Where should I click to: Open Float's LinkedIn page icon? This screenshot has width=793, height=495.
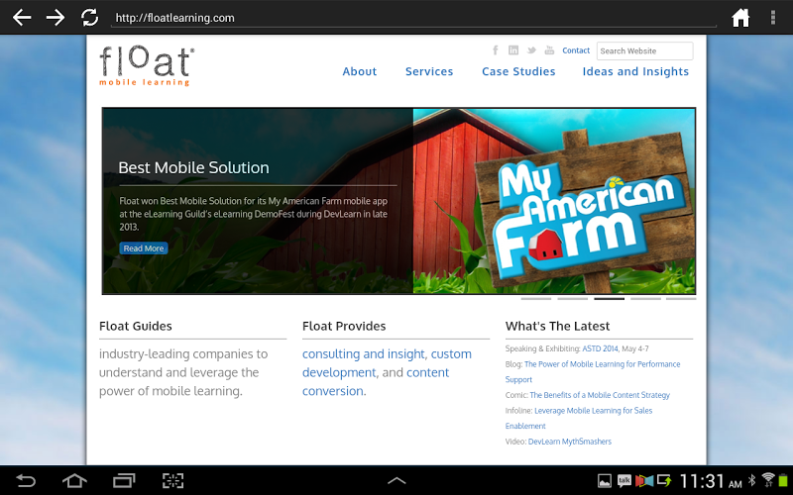pyautogui.click(x=513, y=50)
